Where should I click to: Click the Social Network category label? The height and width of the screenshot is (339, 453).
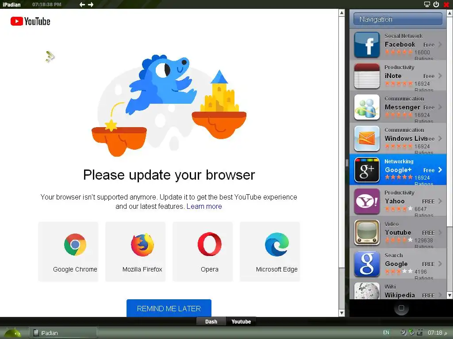click(x=403, y=36)
